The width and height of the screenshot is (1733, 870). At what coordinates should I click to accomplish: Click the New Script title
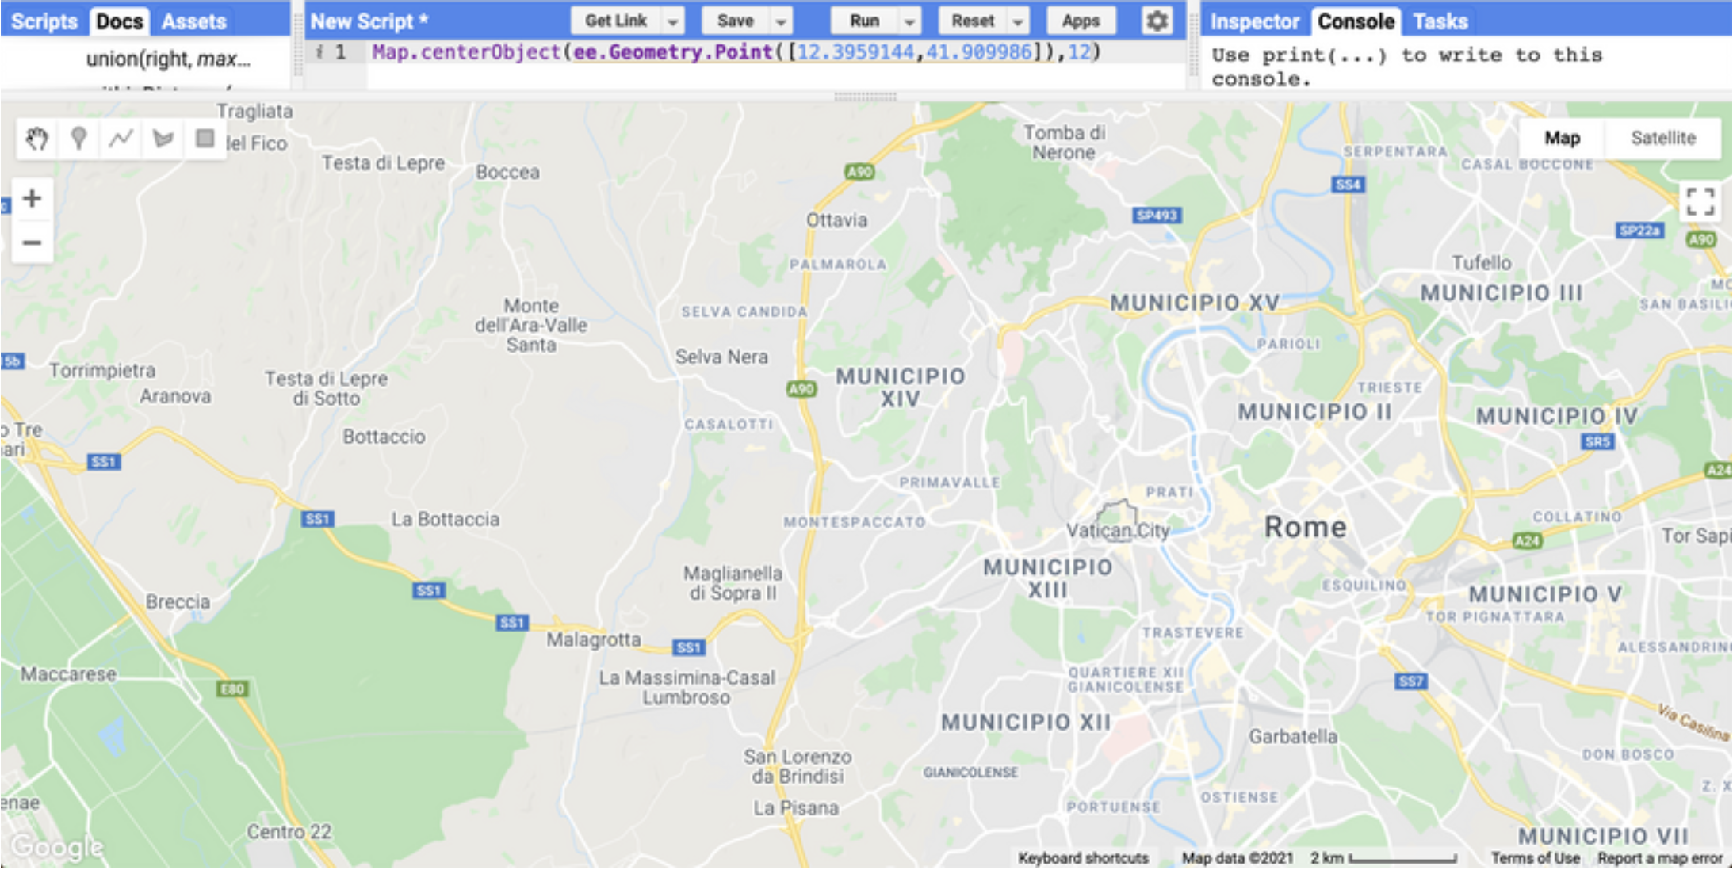coord(369,21)
